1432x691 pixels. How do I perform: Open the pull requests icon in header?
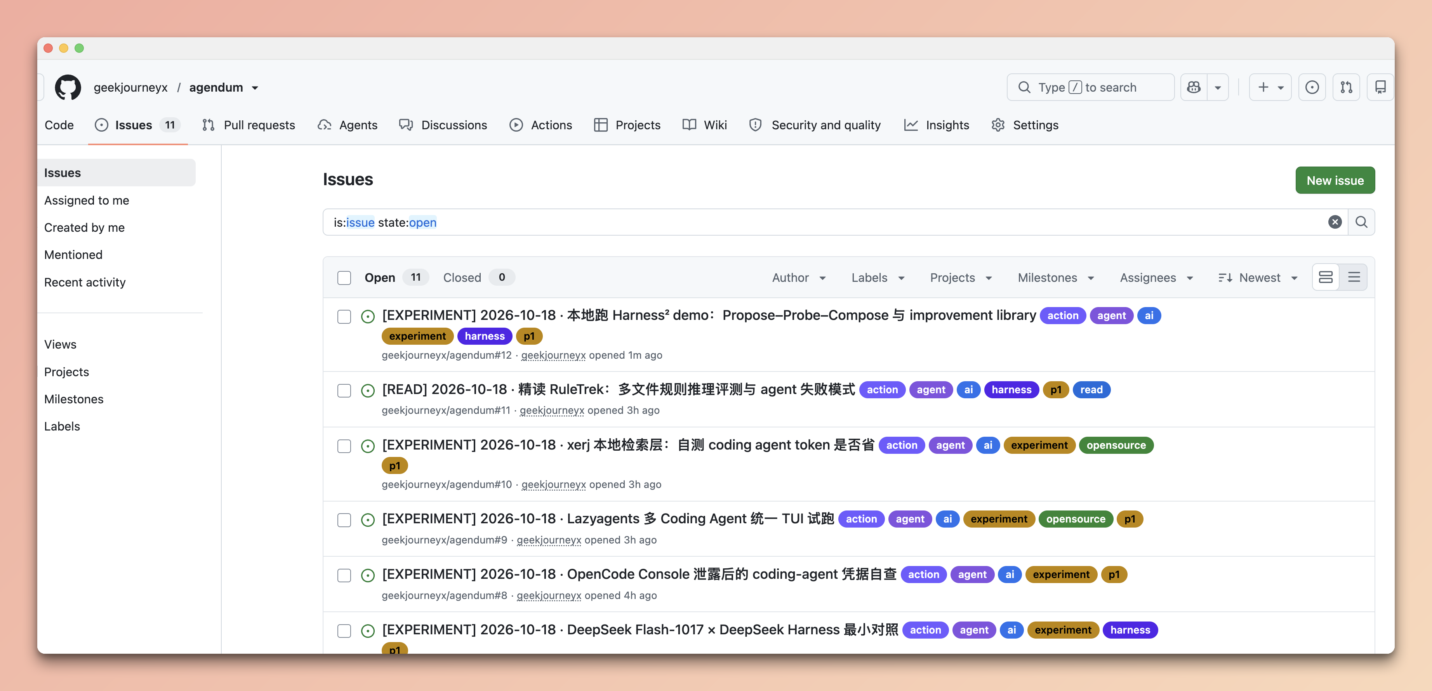pos(1347,87)
